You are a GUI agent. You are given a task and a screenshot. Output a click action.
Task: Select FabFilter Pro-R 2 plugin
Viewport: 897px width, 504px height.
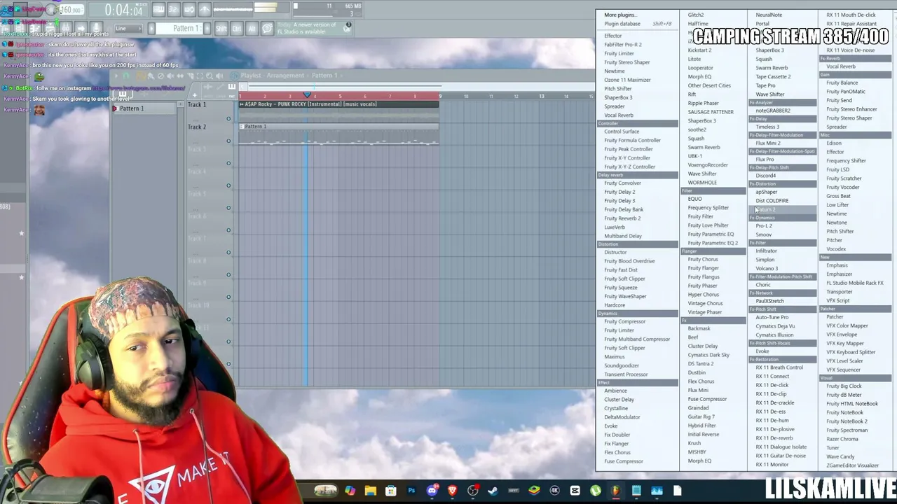tap(623, 45)
